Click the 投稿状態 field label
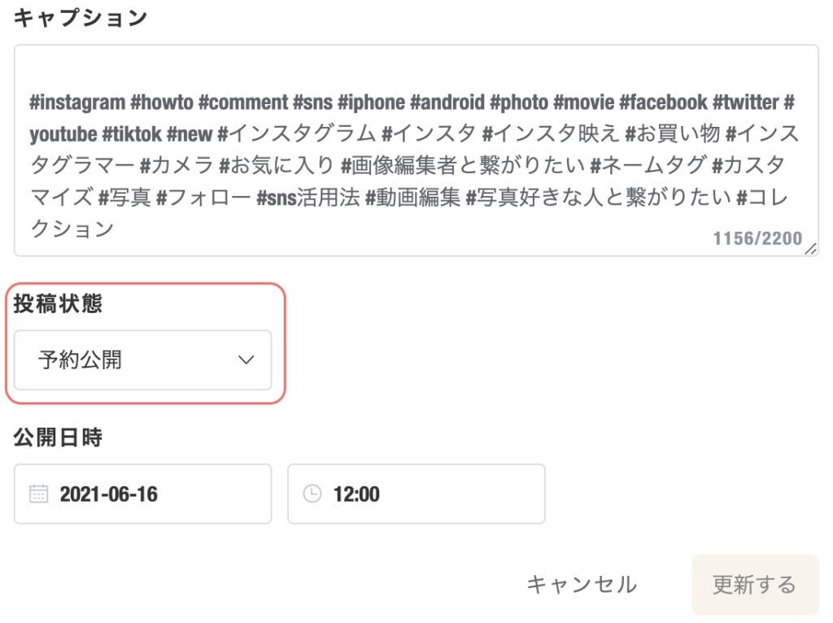Screen dimensions: 833x623 [x=58, y=304]
